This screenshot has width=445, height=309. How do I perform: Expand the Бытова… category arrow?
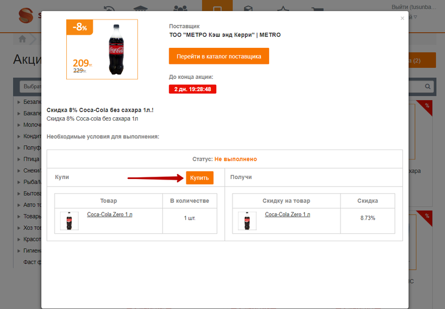coord(19,193)
